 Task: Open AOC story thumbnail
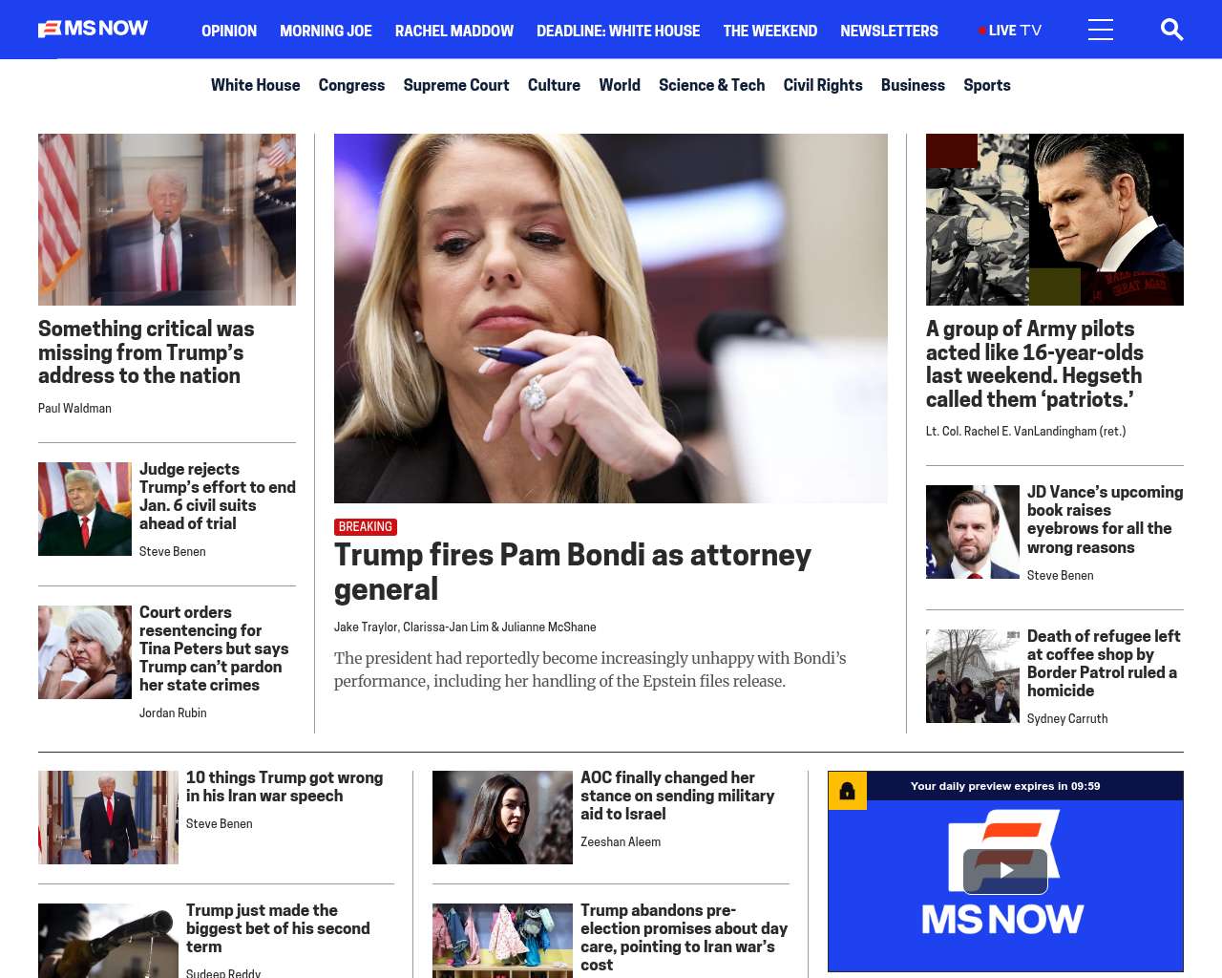[502, 818]
